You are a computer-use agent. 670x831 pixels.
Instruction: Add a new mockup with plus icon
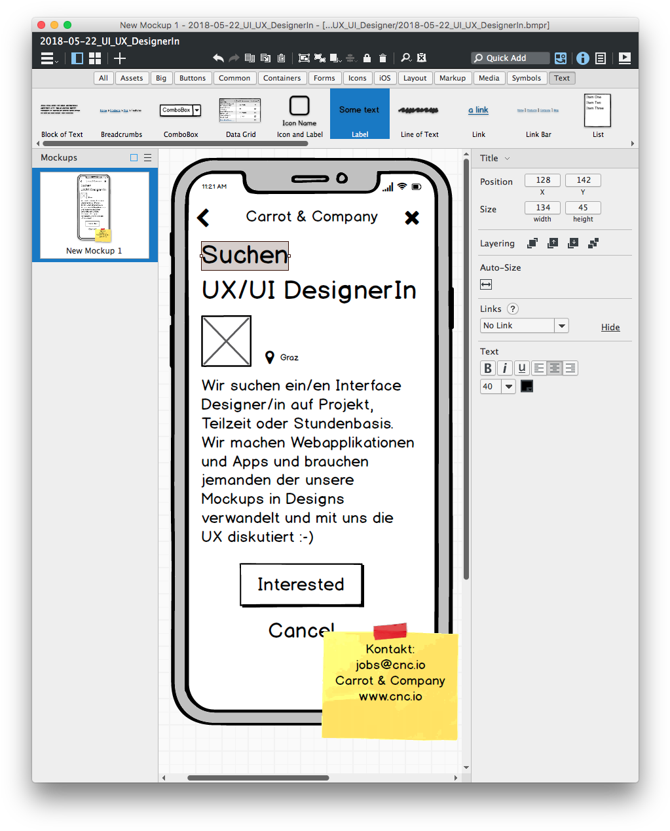tap(120, 58)
